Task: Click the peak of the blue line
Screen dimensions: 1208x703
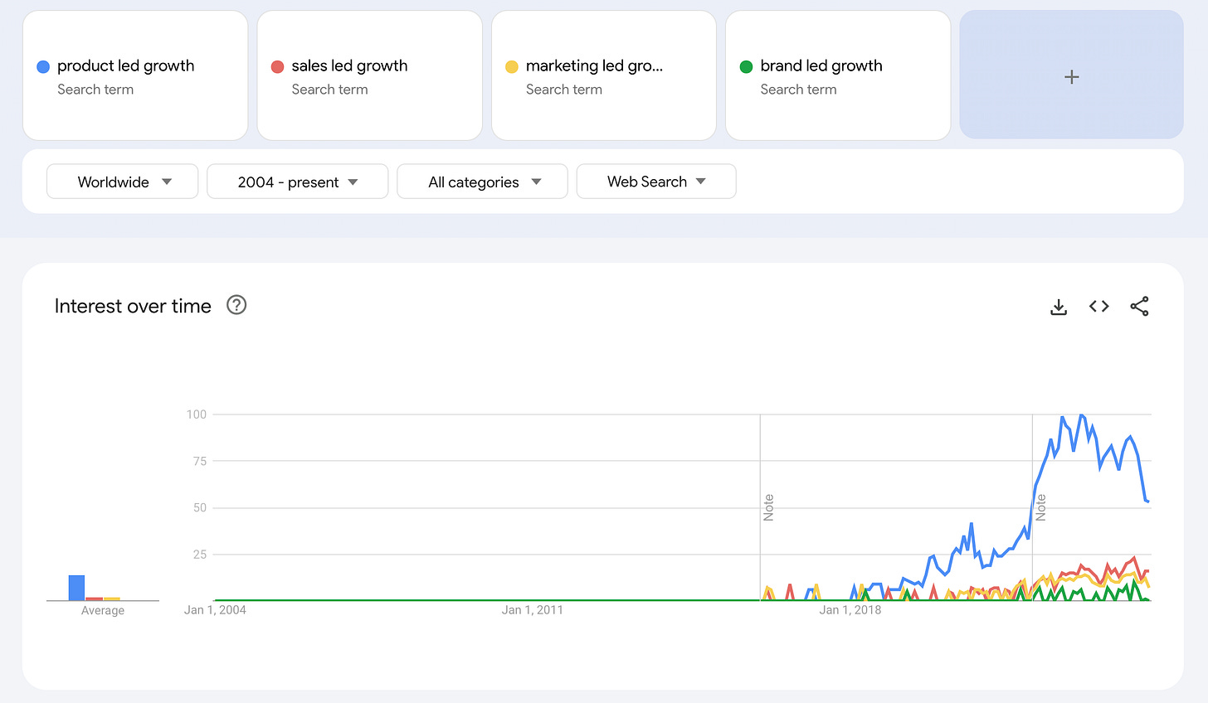Action: [x=1081, y=415]
